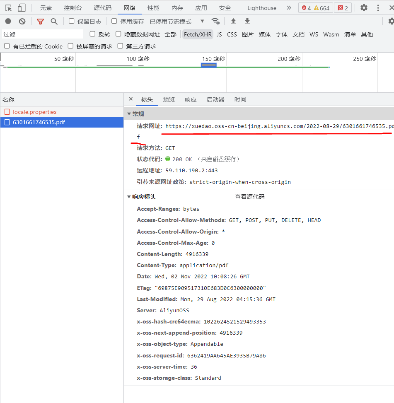
Task: Open the 性能 panel tab
Action: [x=153, y=8]
